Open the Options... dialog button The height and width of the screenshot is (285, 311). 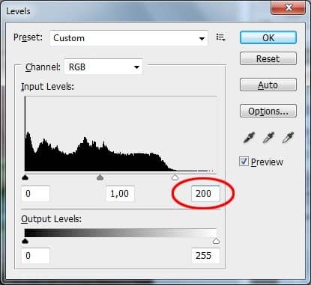click(268, 111)
